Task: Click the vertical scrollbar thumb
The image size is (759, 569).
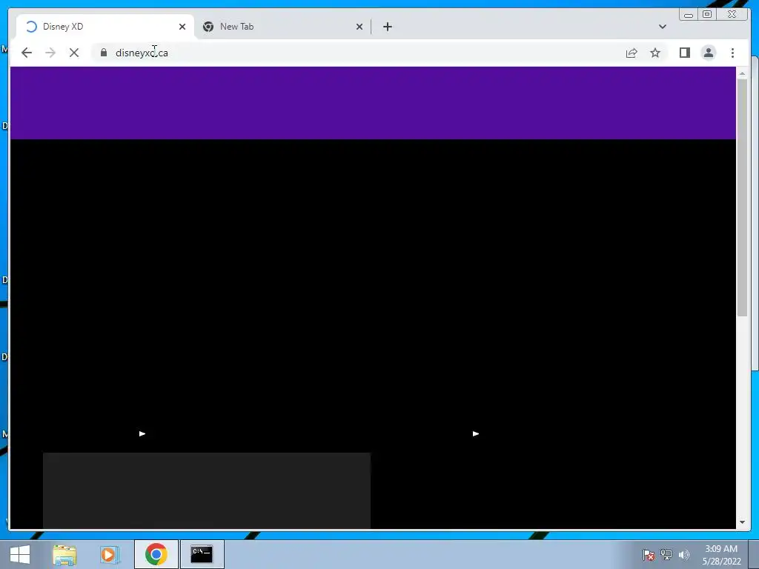Action: pyautogui.click(x=742, y=198)
